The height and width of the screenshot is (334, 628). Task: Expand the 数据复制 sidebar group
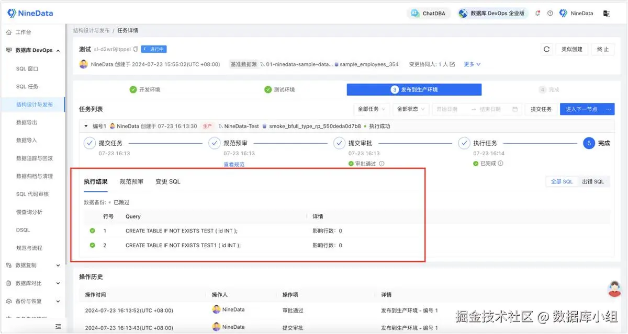pos(32,265)
